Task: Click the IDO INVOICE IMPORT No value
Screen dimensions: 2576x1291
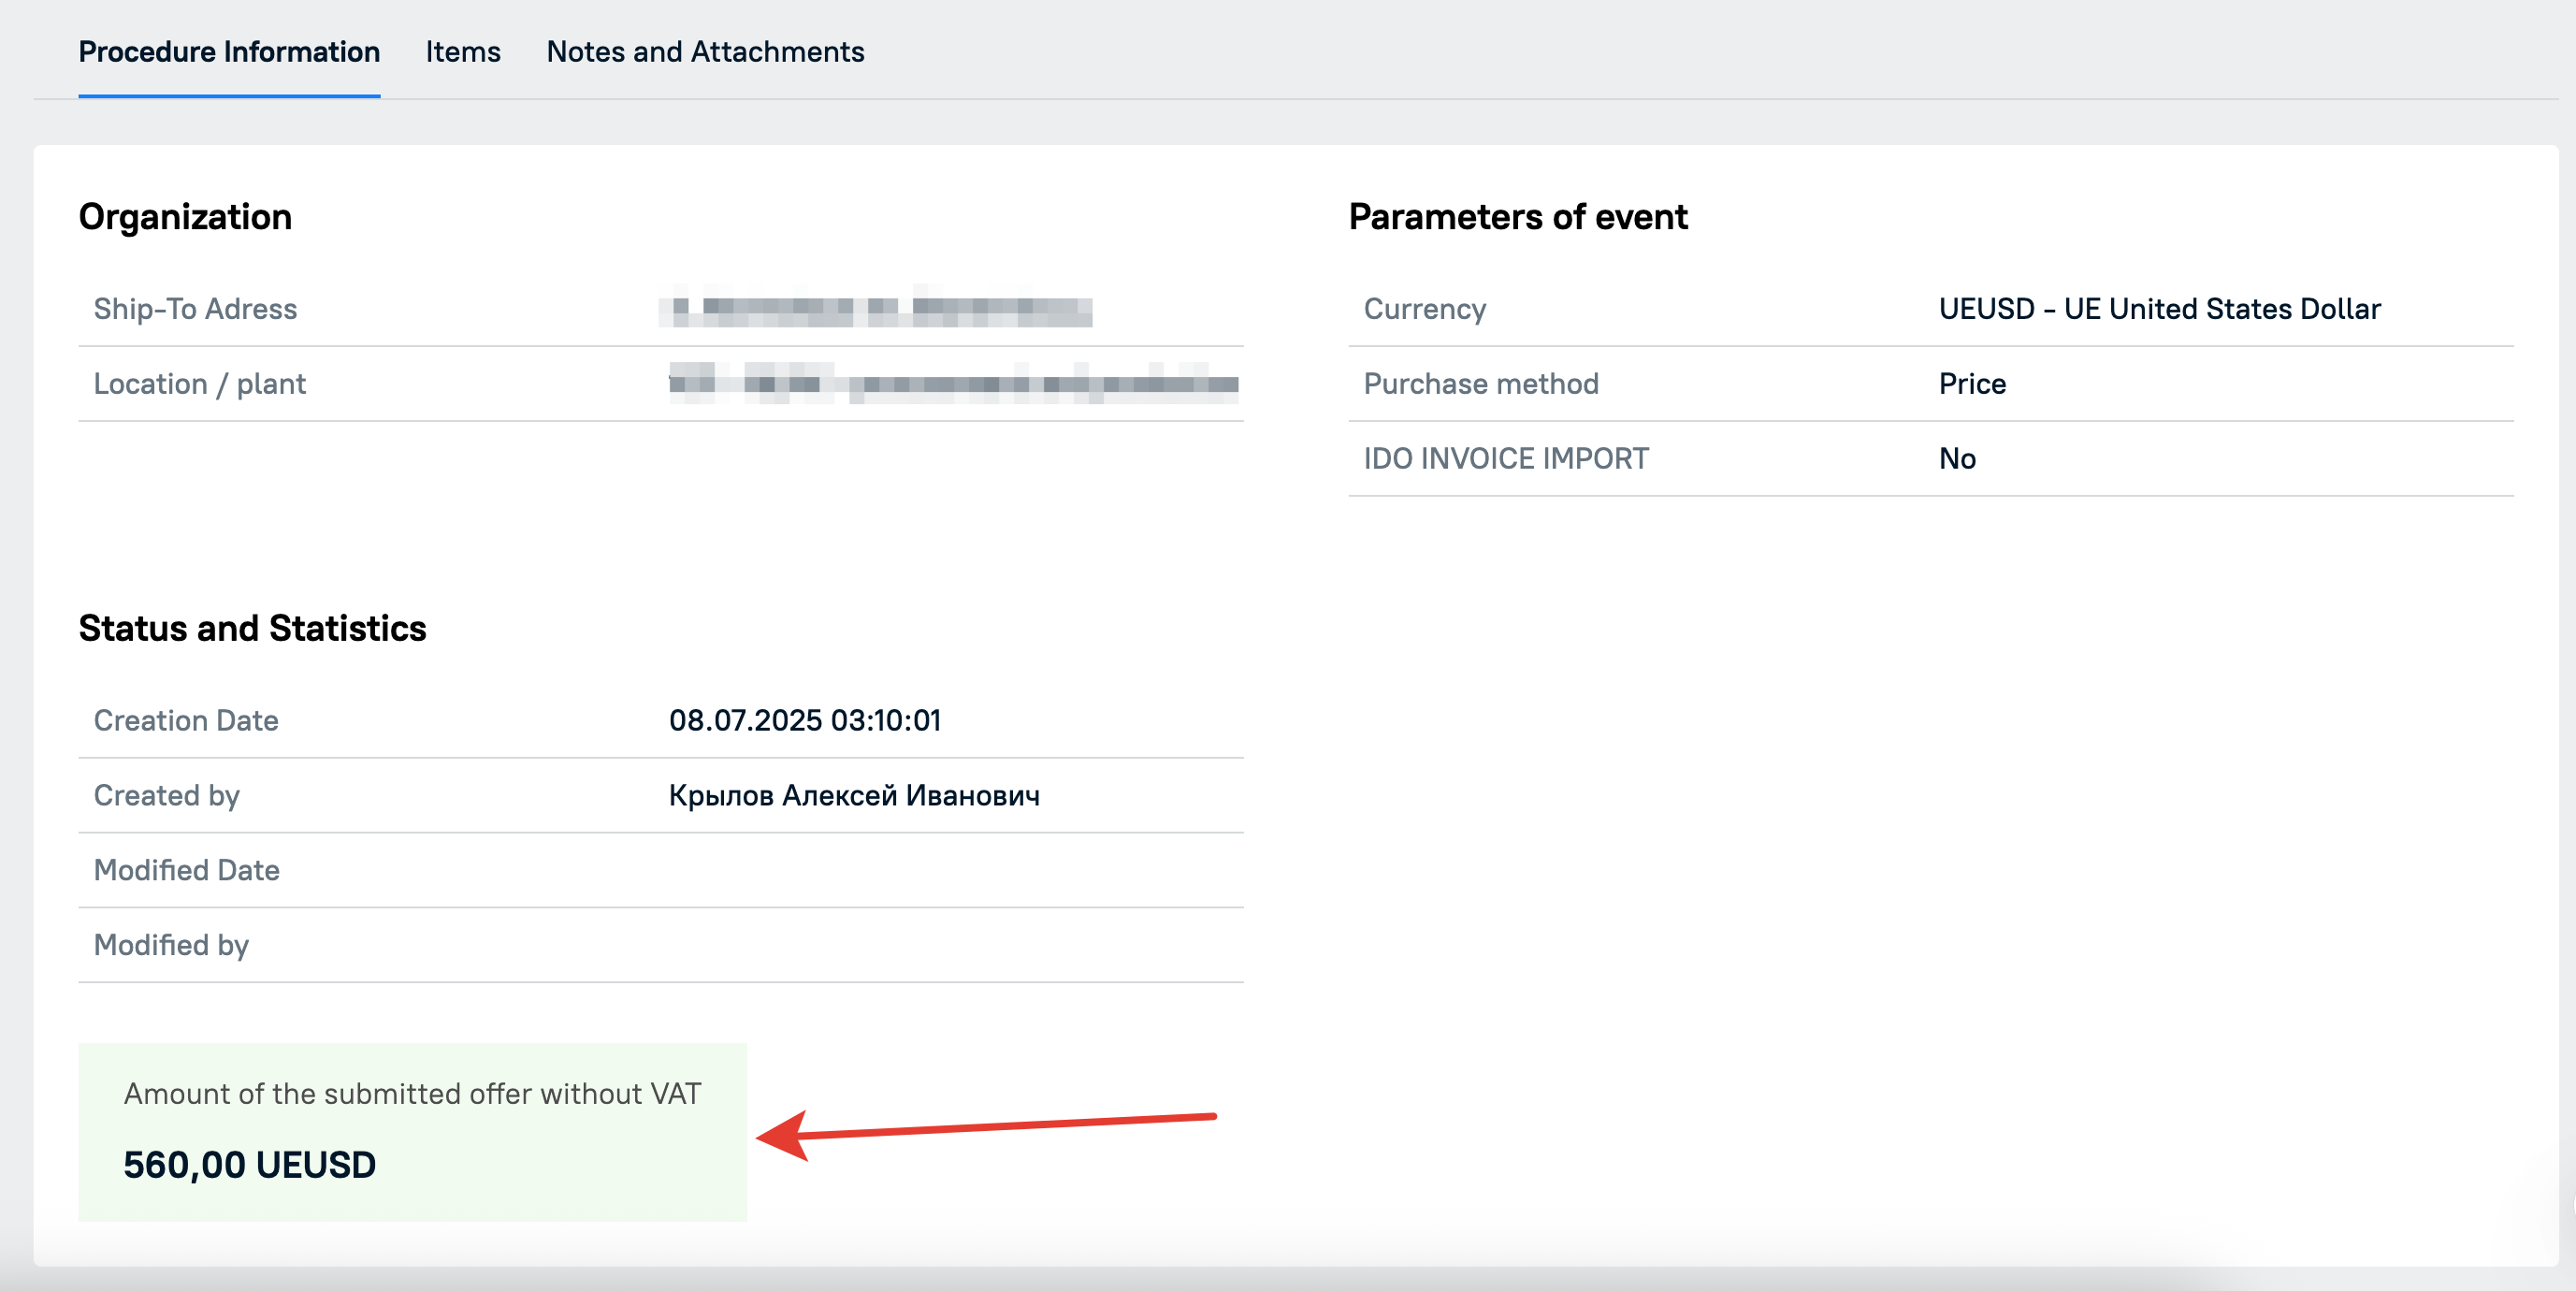Action: 1957,459
